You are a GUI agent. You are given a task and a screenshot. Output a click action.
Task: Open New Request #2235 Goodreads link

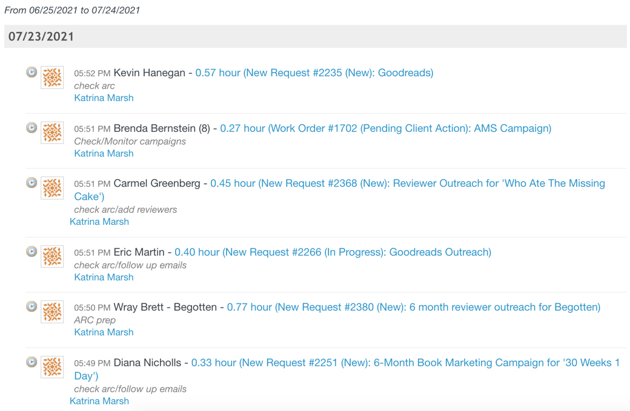pyautogui.click(x=314, y=73)
